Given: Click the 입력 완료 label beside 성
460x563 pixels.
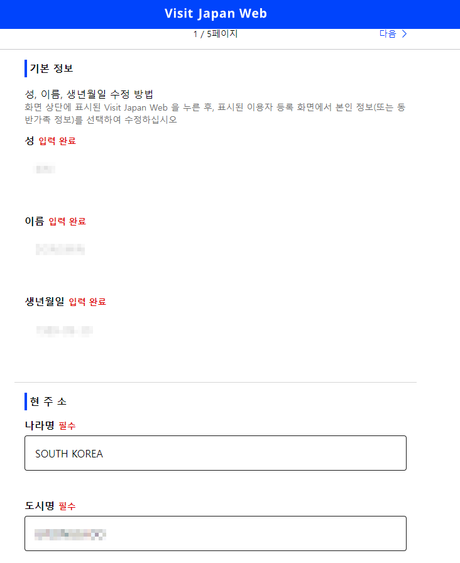Looking at the screenshot, I should coord(55,141).
